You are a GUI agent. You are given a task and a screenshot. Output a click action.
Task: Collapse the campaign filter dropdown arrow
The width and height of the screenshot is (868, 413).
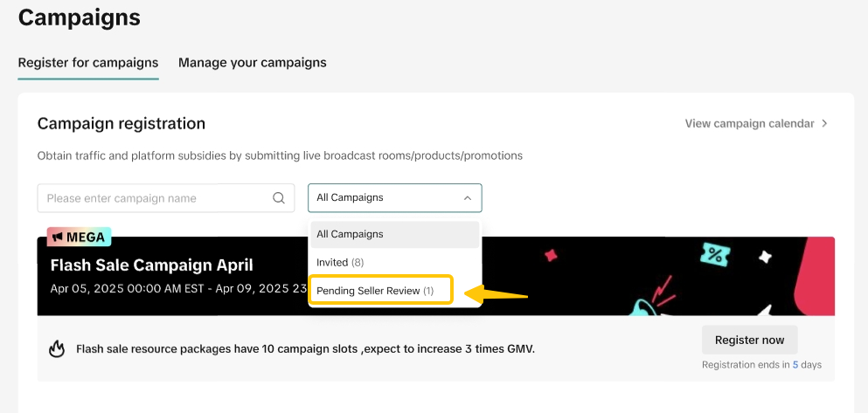click(468, 198)
